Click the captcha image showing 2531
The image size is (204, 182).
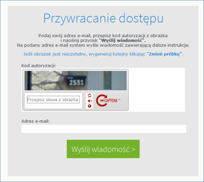click(x=75, y=80)
